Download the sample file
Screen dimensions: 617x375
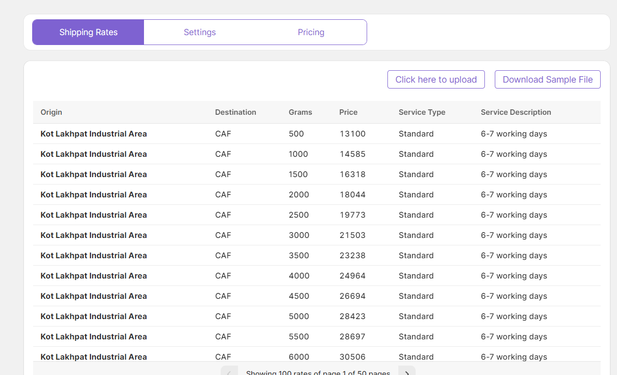click(547, 80)
